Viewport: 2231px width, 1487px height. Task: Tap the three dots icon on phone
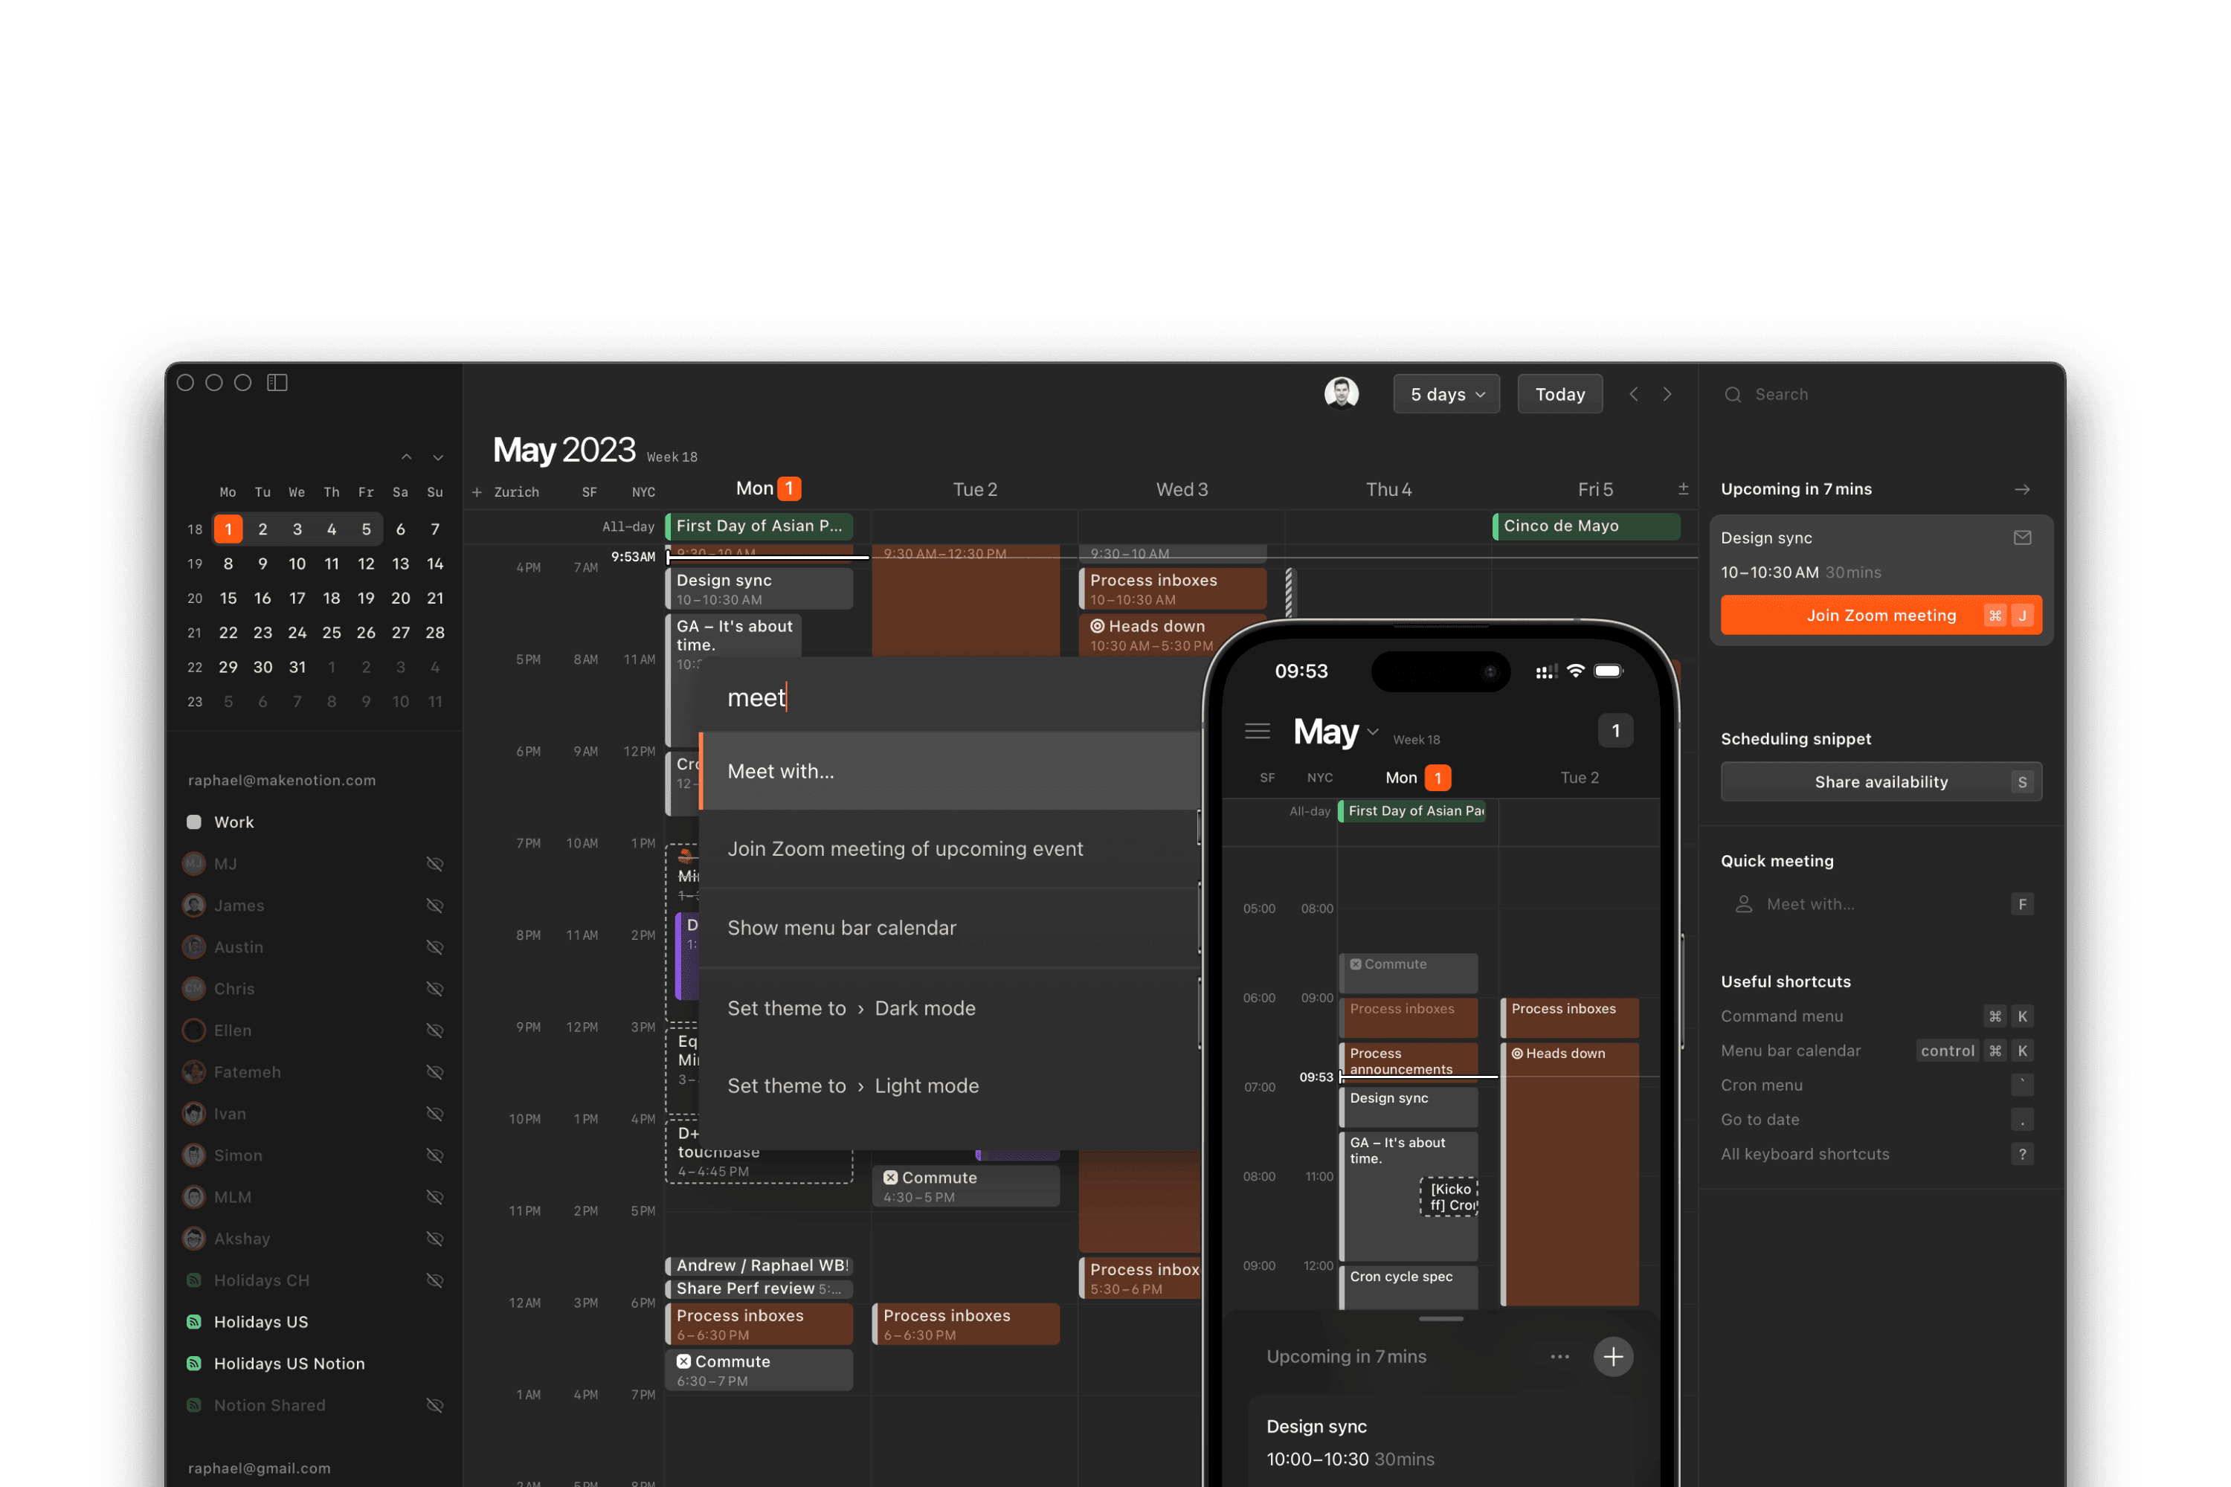click(1559, 1357)
